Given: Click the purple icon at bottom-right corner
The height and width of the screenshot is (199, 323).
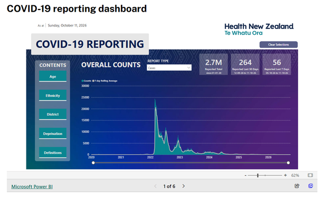Looking at the screenshot, I should coord(311,186).
